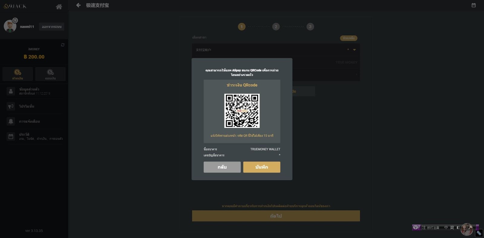Click the ชื่อธนาคาร label
This screenshot has height=238, width=484.
point(210,149)
